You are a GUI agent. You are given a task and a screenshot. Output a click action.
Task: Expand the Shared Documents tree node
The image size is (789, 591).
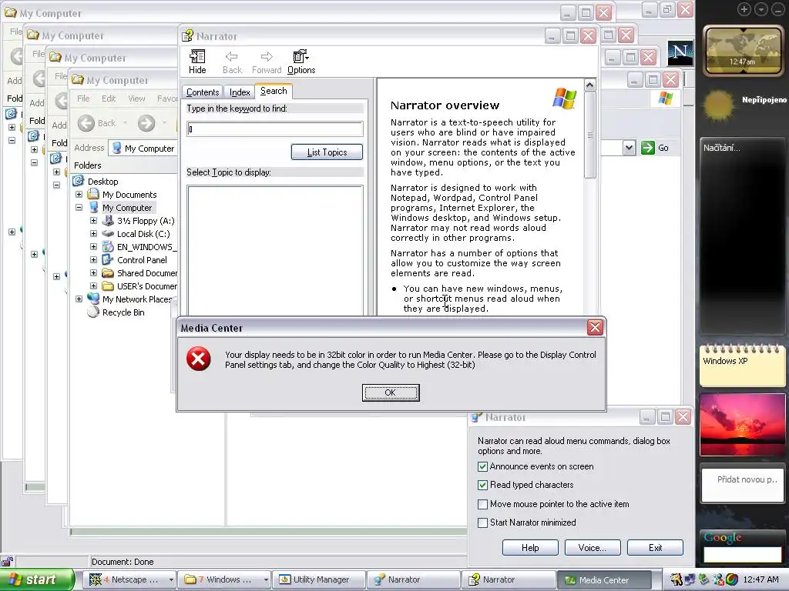(93, 272)
